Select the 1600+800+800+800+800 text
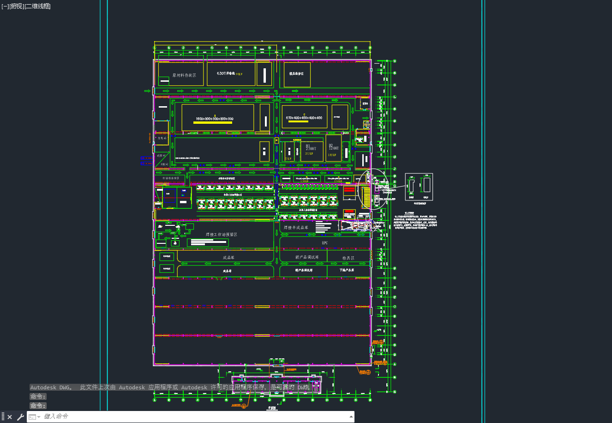This screenshot has width=612, height=423. [x=215, y=119]
